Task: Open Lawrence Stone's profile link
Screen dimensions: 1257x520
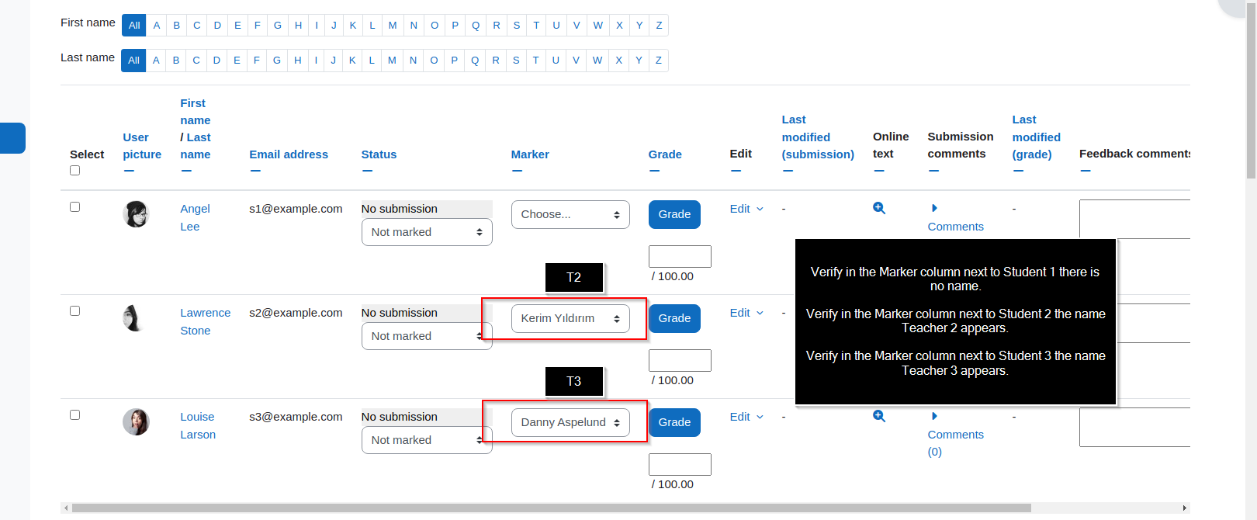Action: (205, 321)
